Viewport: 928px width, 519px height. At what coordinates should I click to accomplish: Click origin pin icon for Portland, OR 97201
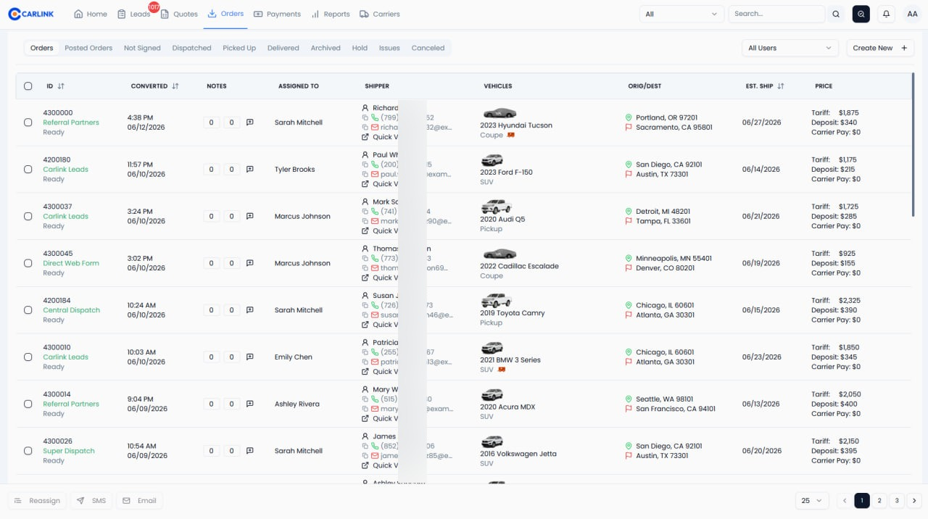tap(629, 117)
